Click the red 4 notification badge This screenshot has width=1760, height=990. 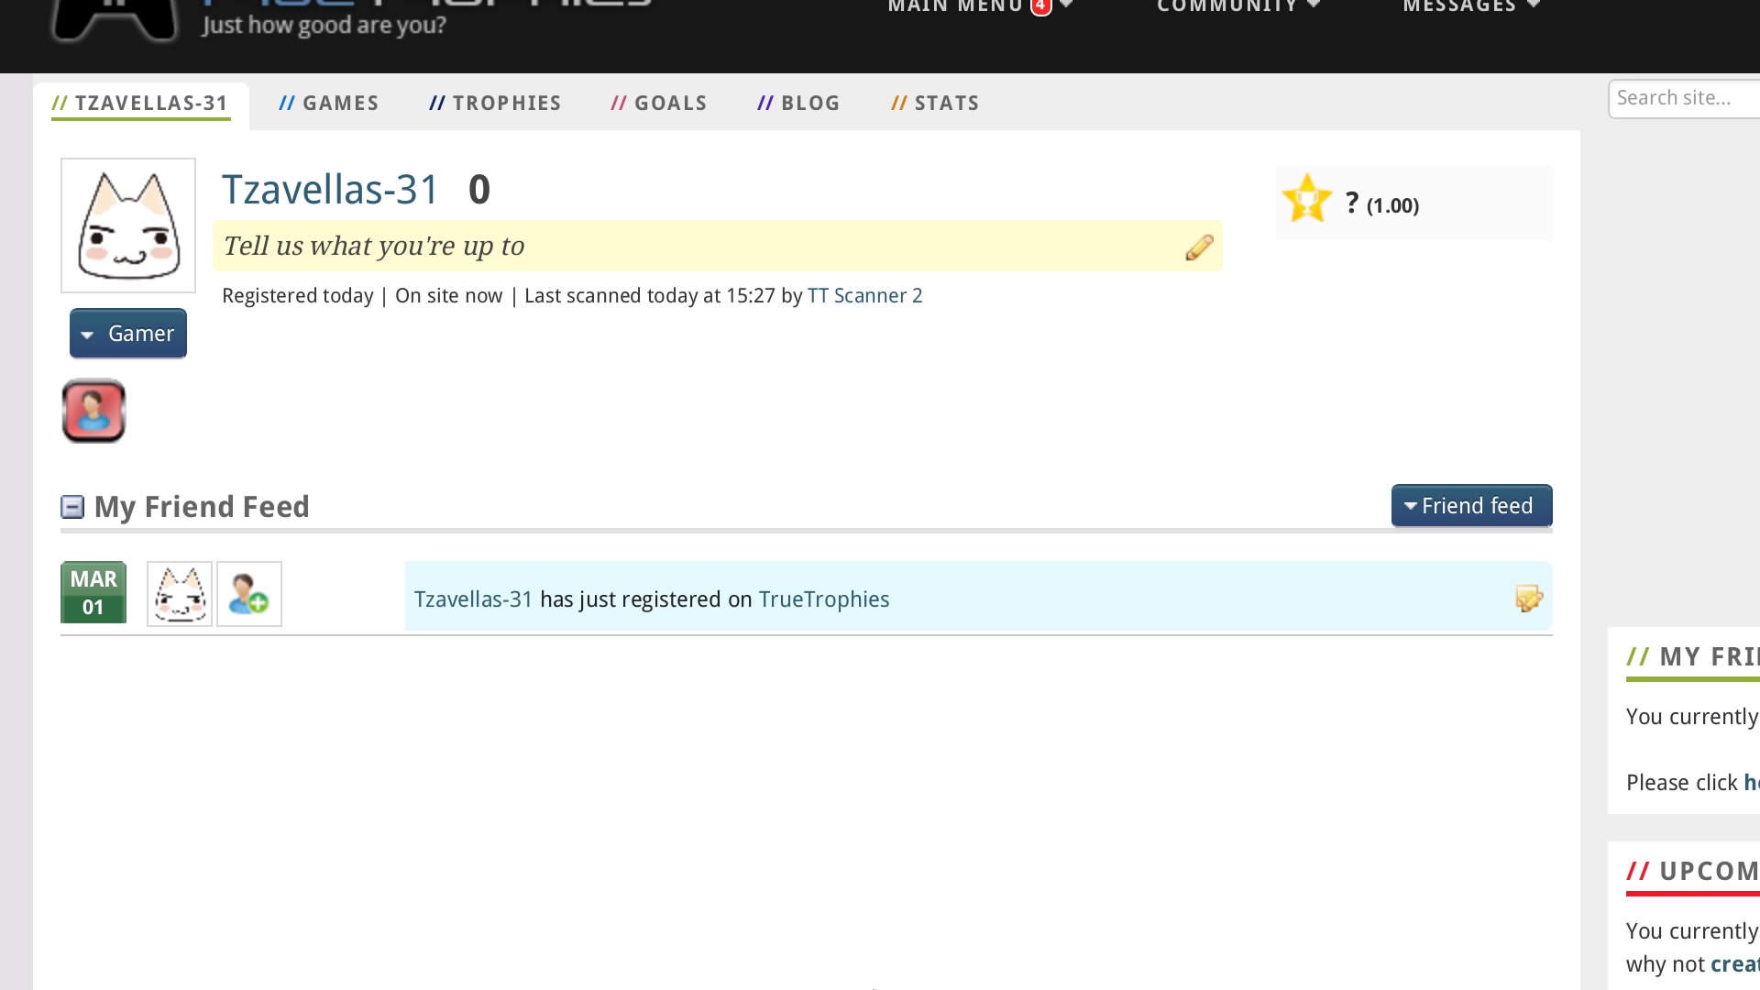coord(1040,6)
